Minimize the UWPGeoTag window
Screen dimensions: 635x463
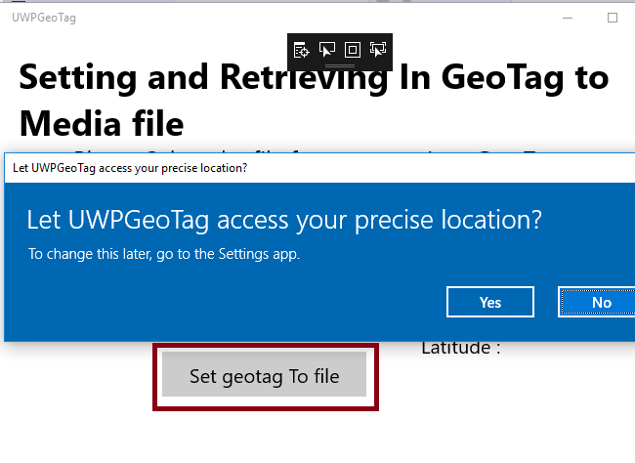pyautogui.click(x=569, y=18)
